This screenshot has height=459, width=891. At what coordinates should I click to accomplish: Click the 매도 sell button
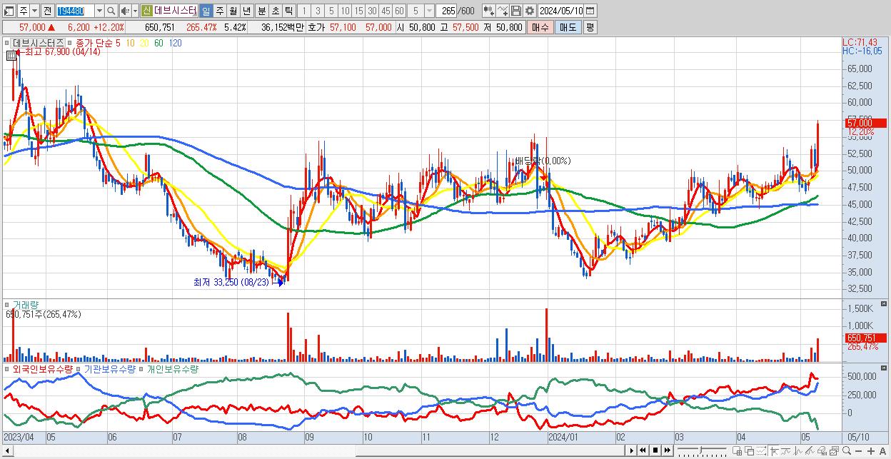(568, 27)
